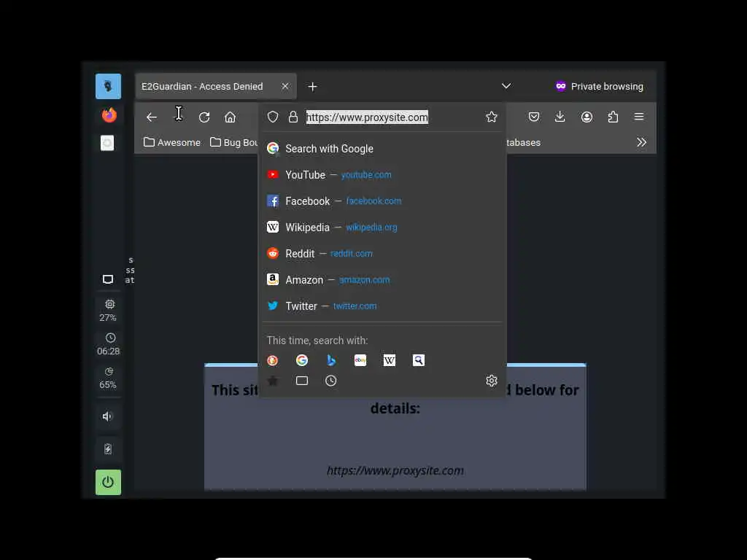Click the CPU usage 27% indicator
This screenshot has height=560, width=747.
pos(109,311)
